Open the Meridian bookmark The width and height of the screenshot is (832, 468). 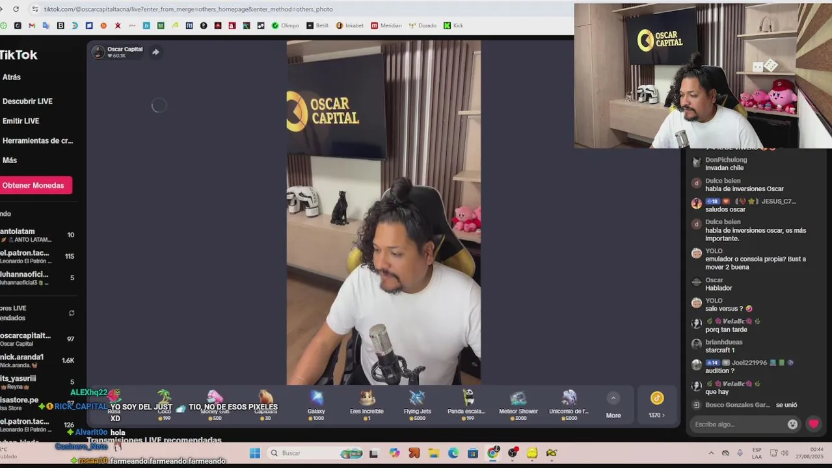tap(386, 26)
